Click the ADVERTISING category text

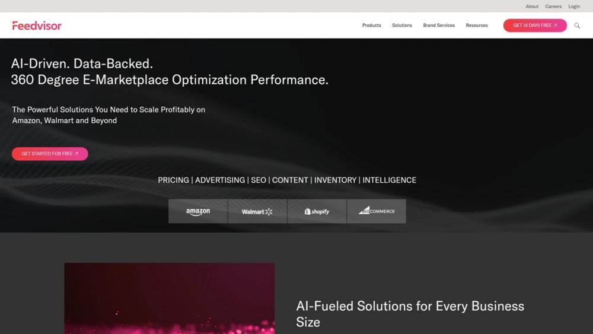[x=220, y=180]
